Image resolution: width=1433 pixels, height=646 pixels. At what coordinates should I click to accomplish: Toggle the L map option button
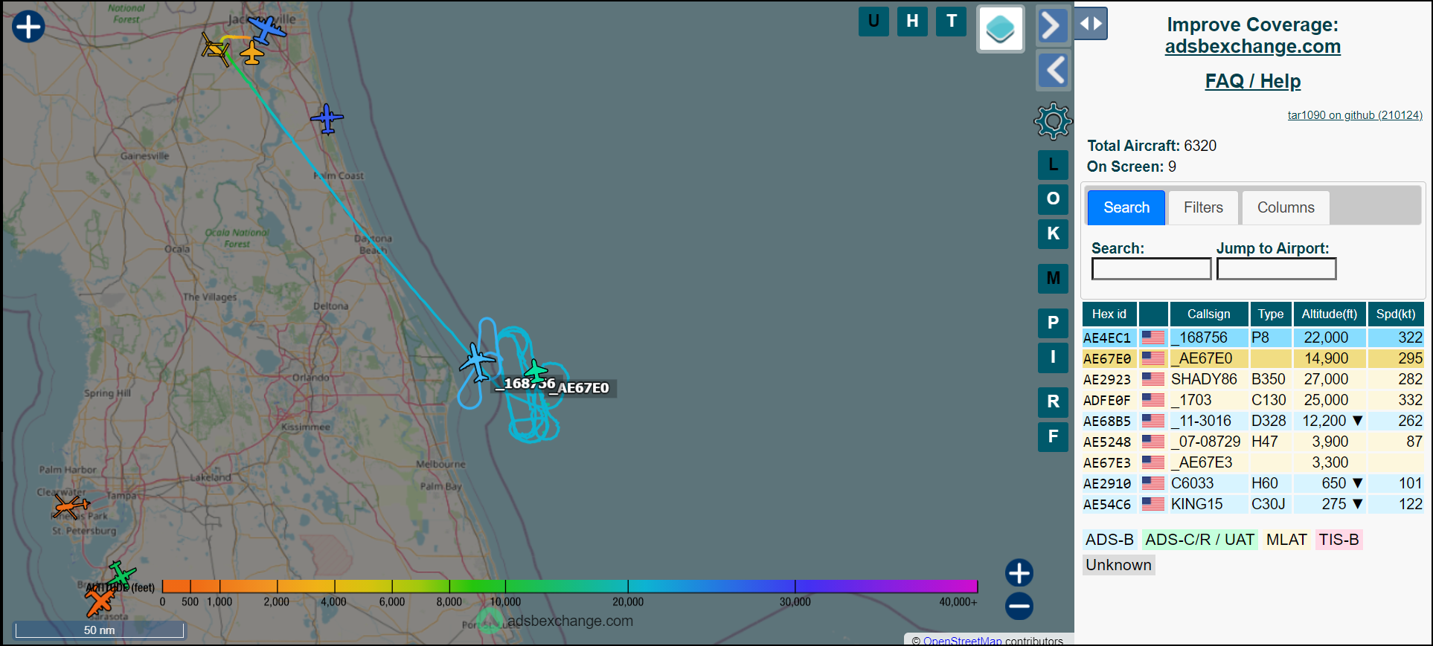[1053, 164]
